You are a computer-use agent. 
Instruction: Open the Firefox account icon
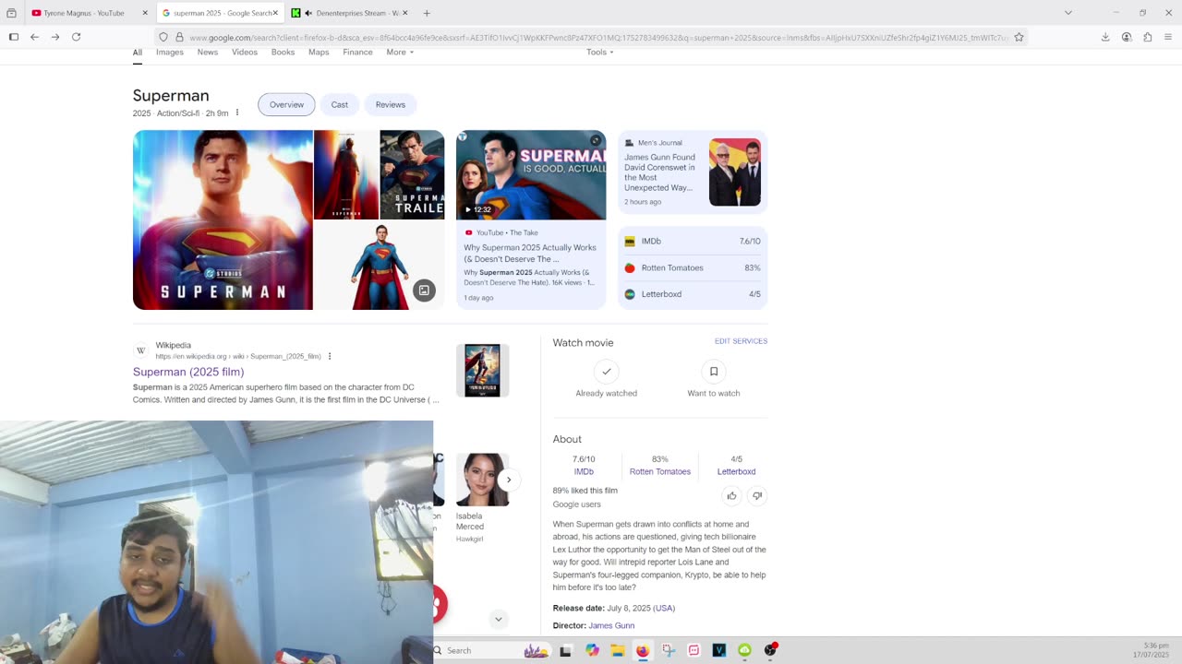(1127, 37)
